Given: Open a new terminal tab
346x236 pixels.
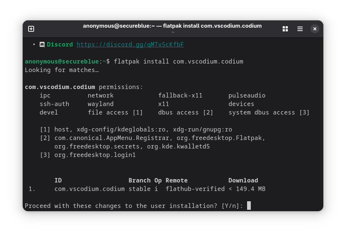Looking at the screenshot, I should click(31, 29).
